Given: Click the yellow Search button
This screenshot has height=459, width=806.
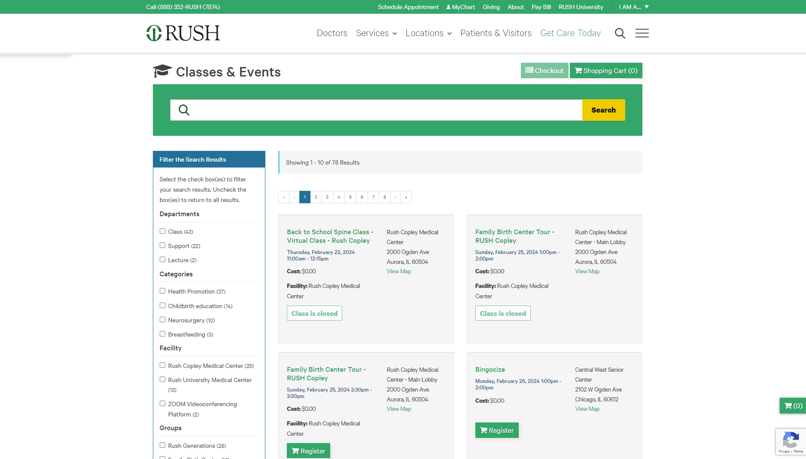Looking at the screenshot, I should click(x=603, y=110).
